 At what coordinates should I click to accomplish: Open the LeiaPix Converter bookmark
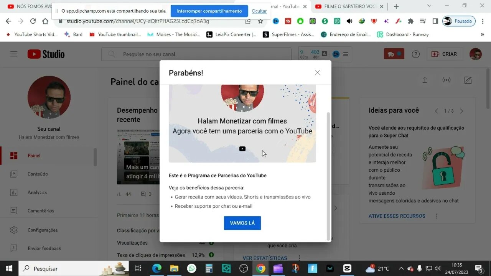tap(231, 34)
